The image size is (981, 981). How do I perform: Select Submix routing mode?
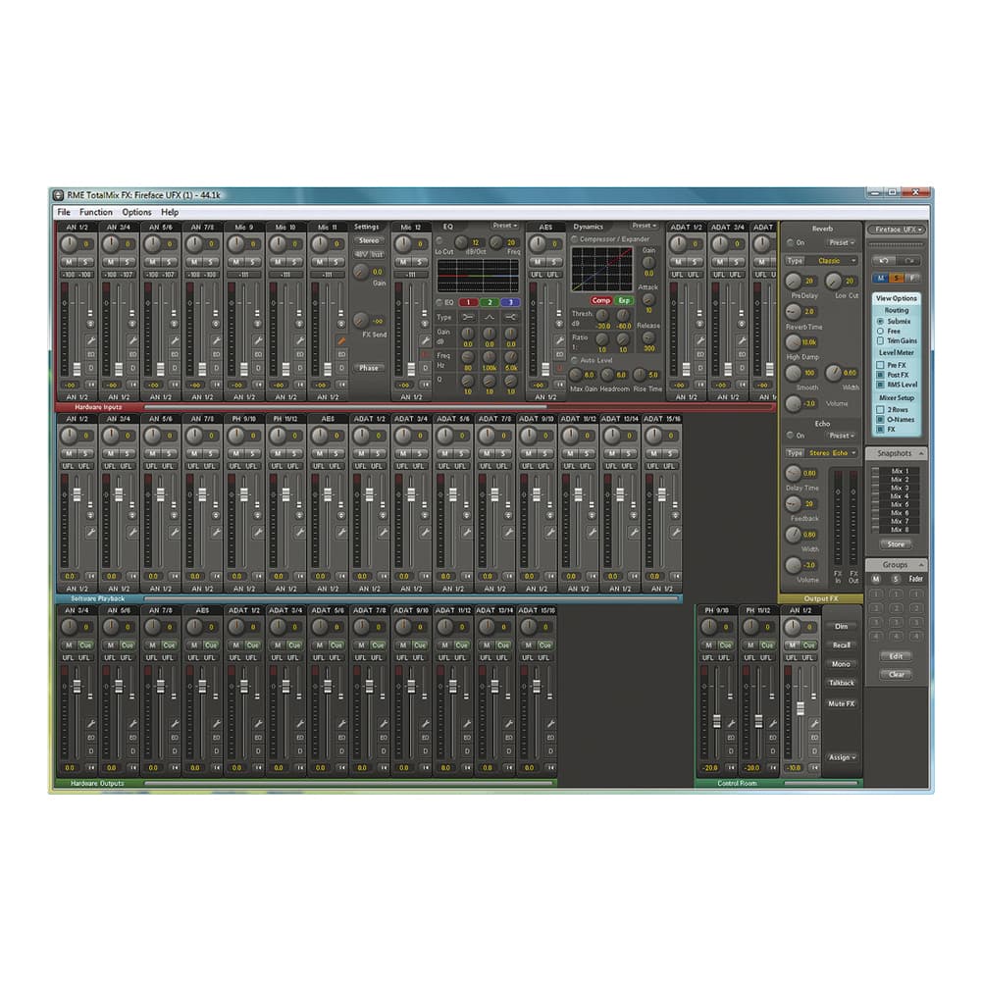(x=880, y=321)
